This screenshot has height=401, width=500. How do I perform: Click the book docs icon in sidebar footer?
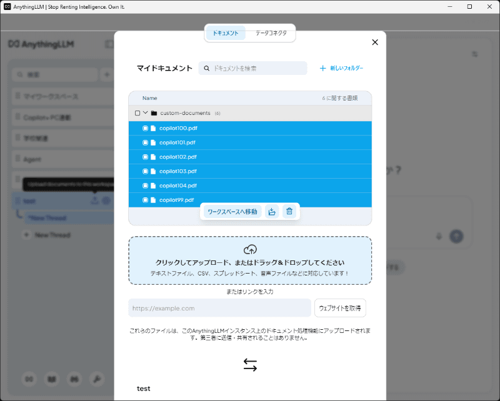(x=52, y=379)
